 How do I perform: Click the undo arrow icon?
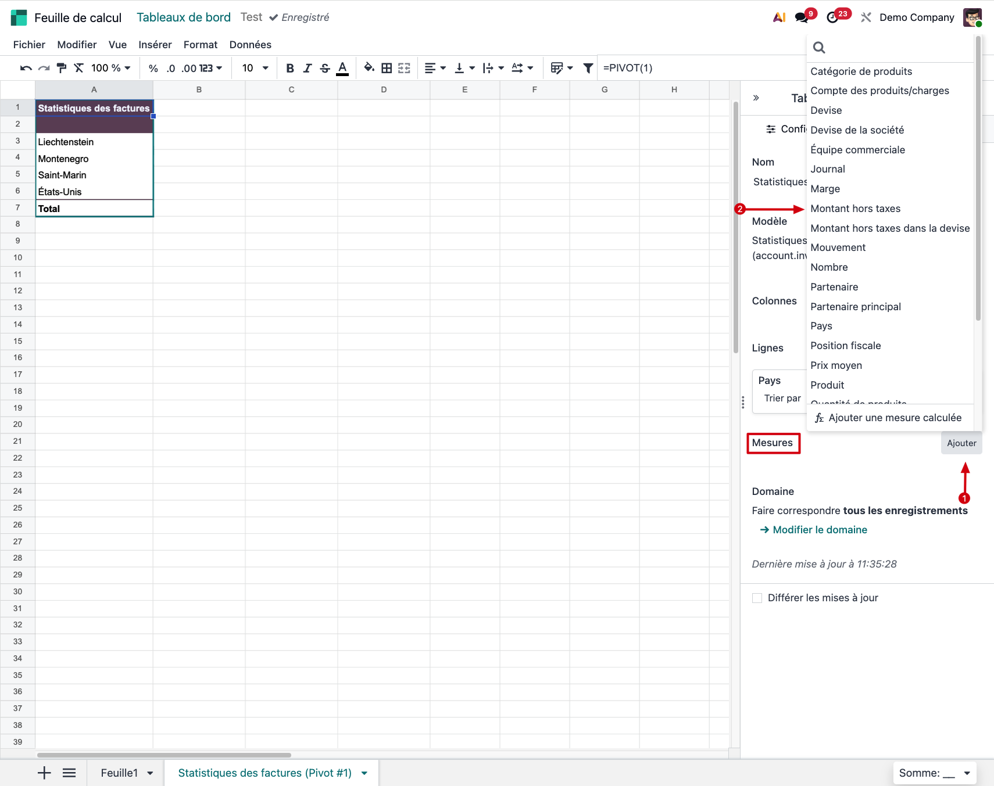[26, 68]
